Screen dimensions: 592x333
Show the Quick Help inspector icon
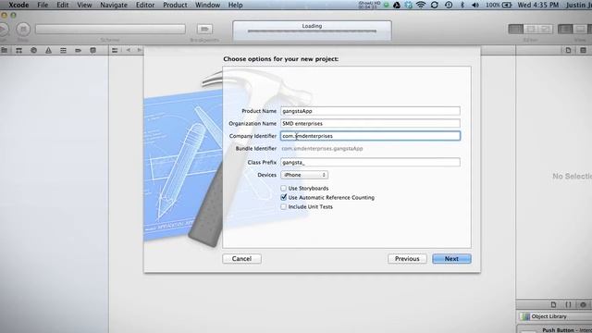(583, 50)
